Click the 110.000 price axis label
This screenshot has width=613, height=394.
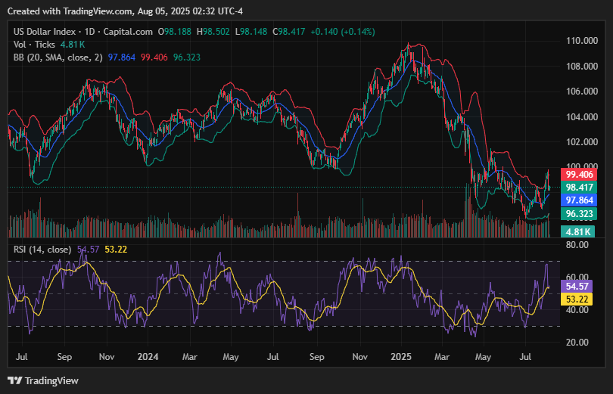tap(582, 41)
